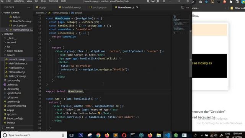Close the HomeScreen.js editor tab
This screenshot has width=245, height=138.
pyautogui.click(x=137, y=7)
